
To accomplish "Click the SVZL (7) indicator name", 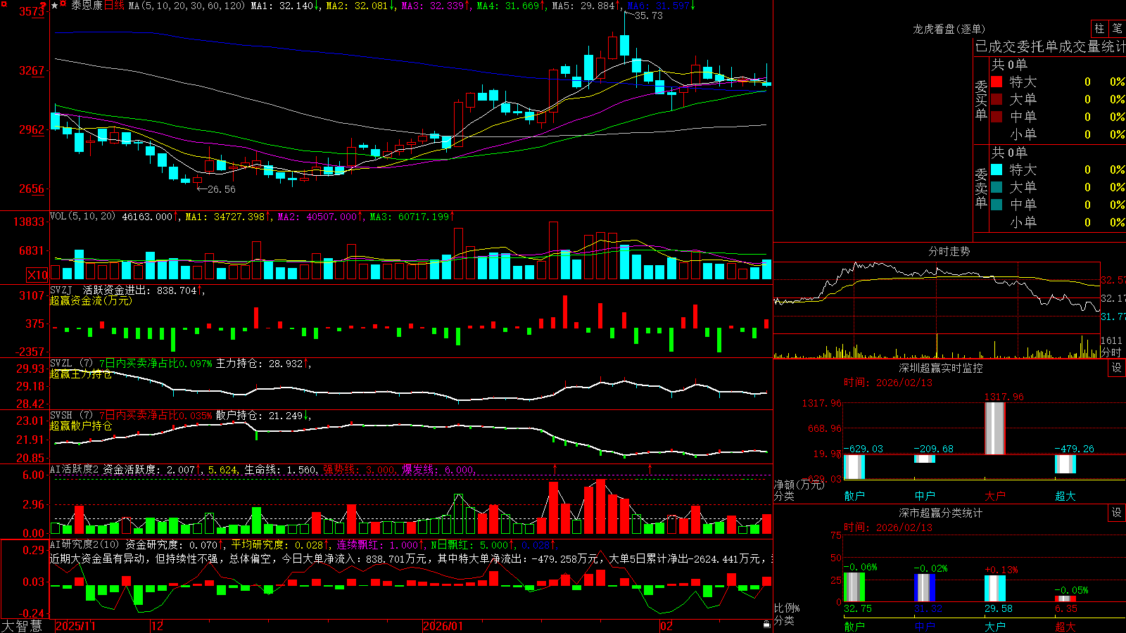I will [x=71, y=363].
